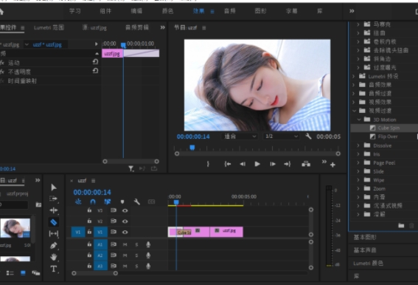This screenshot has width=418, height=285.
Task: Select the Type tool
Action: pos(54,269)
